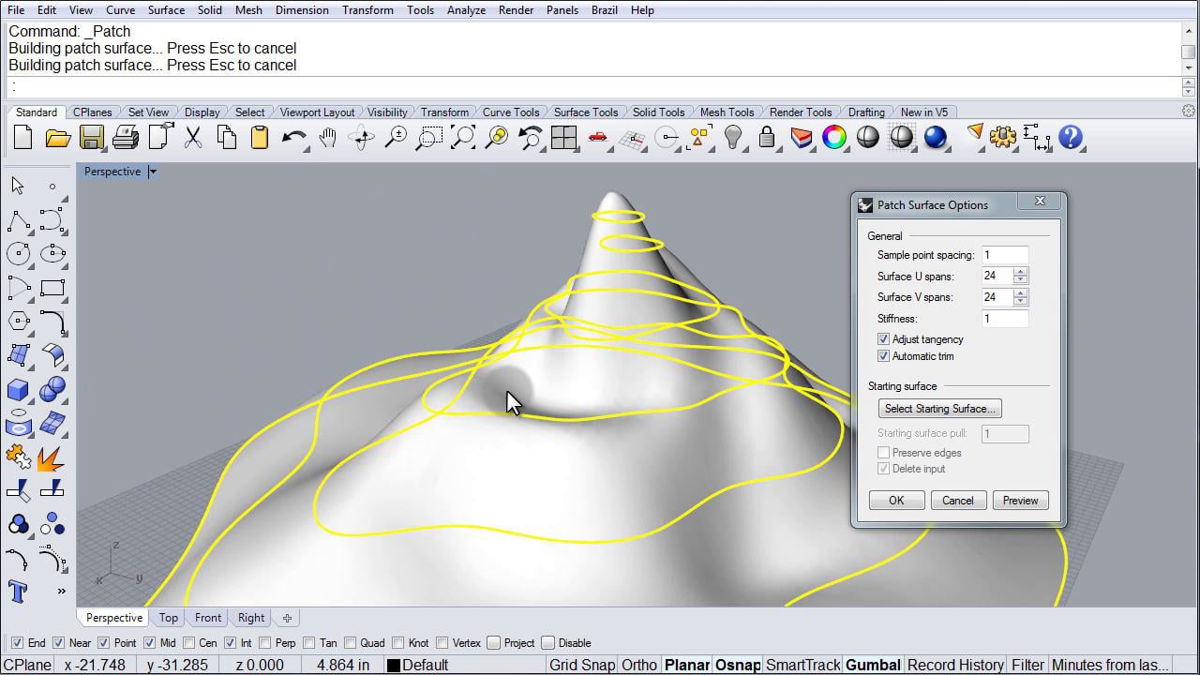This screenshot has height=675, width=1200.
Task: Toggle the Automatic trim checkbox
Action: (883, 356)
